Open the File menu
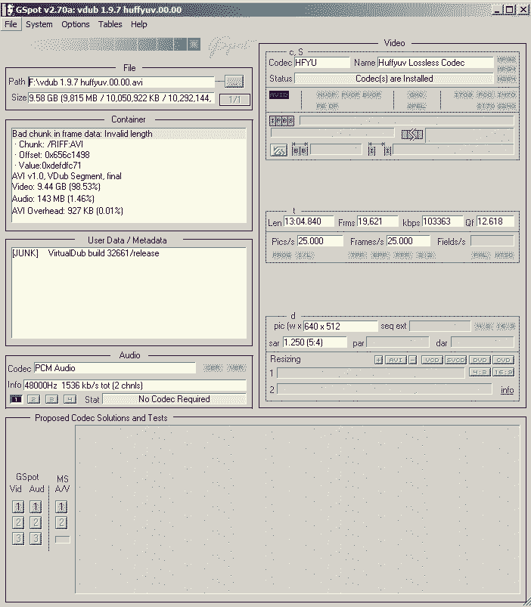Screen dimensions: 531x607 [x=11, y=24]
